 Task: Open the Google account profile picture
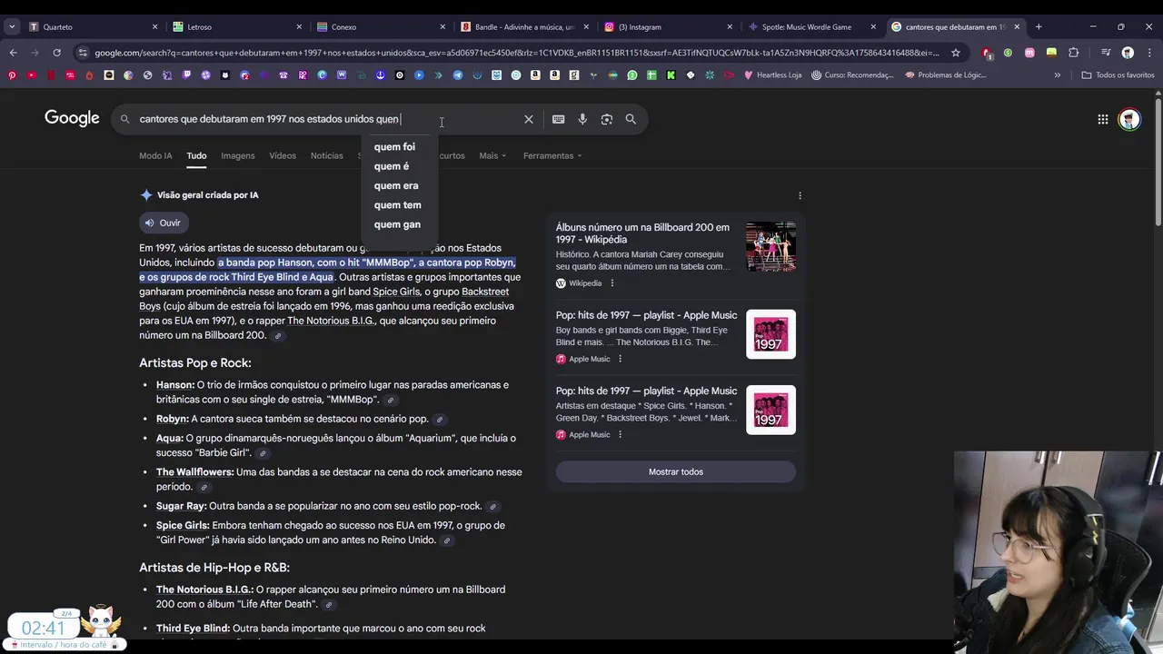pos(1129,119)
